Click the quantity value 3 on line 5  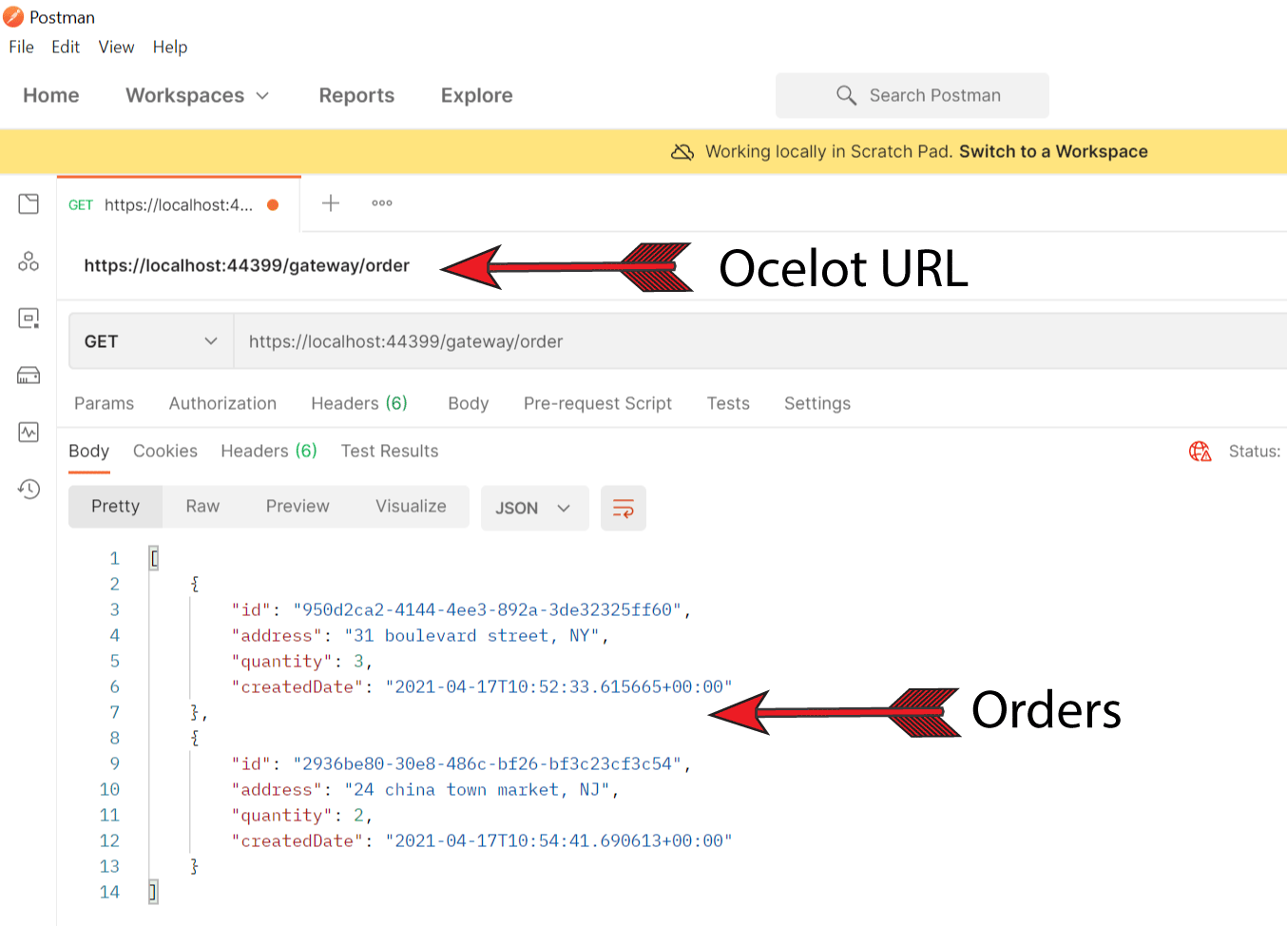pos(358,661)
